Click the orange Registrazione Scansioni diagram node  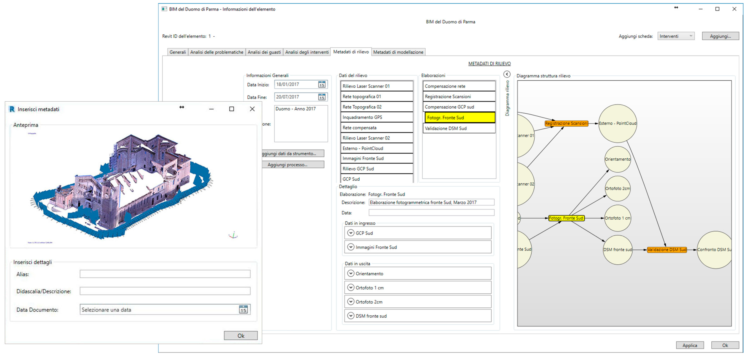coord(566,123)
